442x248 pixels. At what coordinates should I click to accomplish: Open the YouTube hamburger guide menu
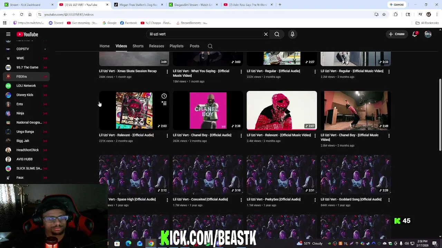pos(8,34)
